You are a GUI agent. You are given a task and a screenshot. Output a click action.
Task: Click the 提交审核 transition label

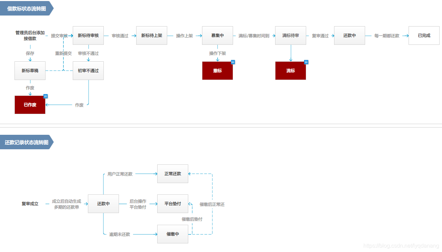(x=59, y=36)
